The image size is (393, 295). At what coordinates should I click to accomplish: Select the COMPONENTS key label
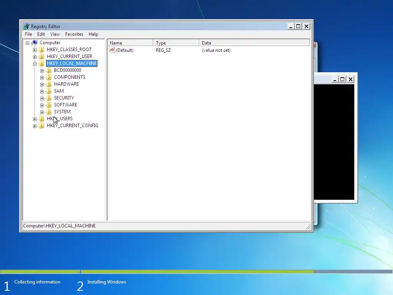pyautogui.click(x=70, y=77)
